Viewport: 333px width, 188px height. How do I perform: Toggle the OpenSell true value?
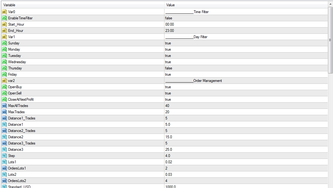click(x=246, y=93)
